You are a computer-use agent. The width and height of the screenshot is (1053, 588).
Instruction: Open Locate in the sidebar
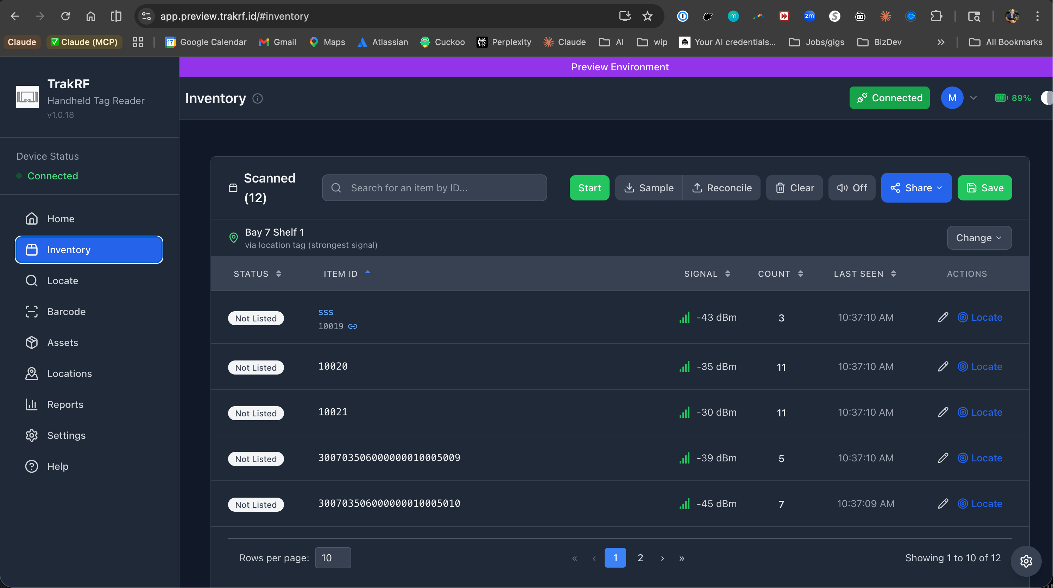click(63, 281)
